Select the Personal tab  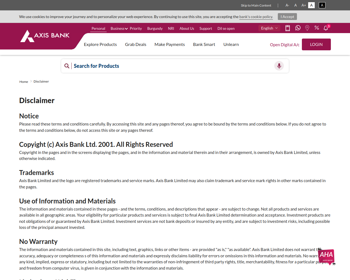(x=98, y=28)
